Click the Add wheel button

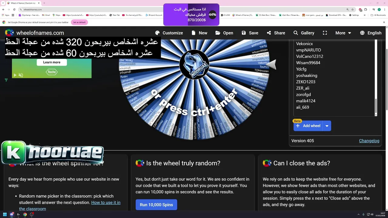point(308,126)
